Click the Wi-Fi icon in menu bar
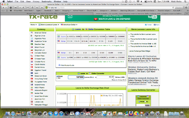 [138, 1]
